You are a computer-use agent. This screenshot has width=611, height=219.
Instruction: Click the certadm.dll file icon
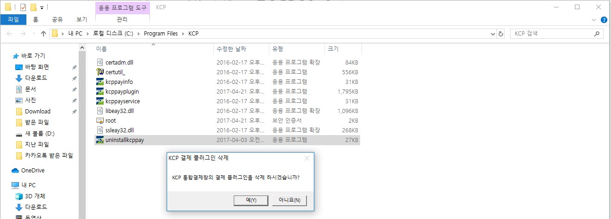pos(100,62)
